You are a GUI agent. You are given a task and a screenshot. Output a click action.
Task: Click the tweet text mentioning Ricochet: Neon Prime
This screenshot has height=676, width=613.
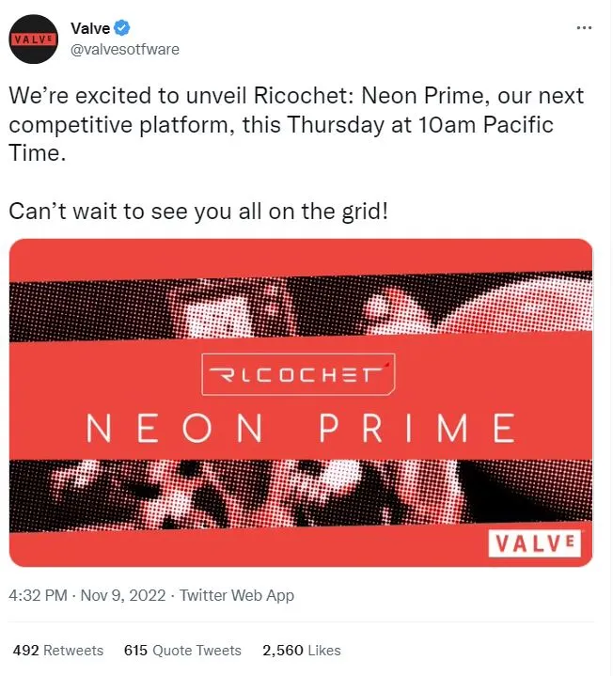coord(295,96)
